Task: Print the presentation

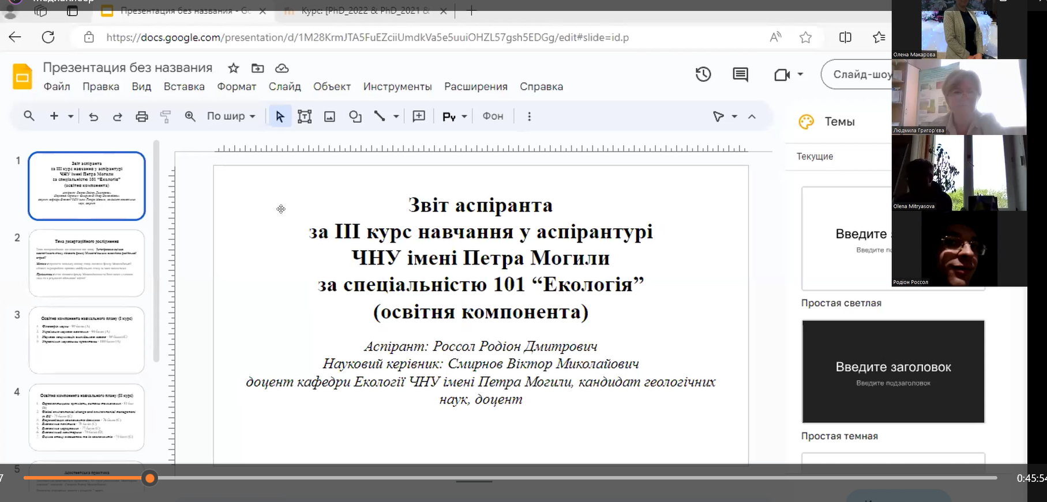Action: point(142,117)
